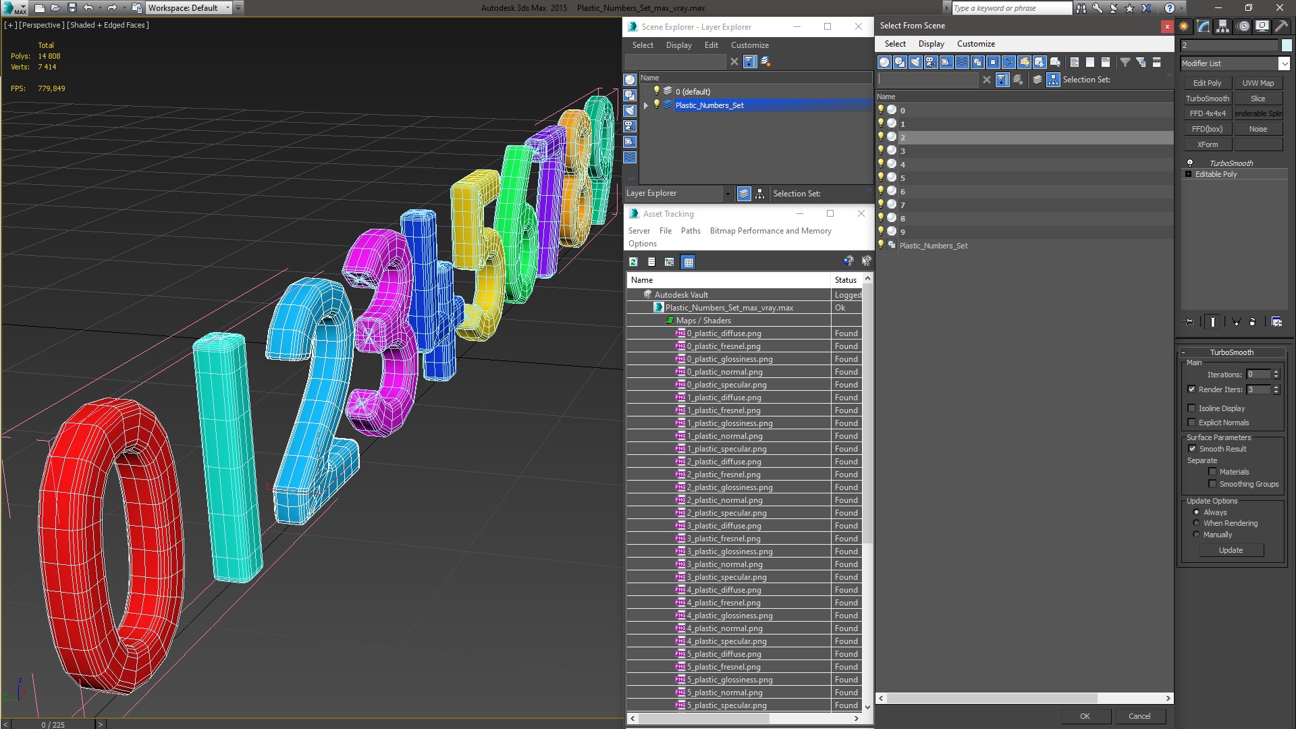Toggle Display Lights filter in Select From Scene
This screenshot has height=729, width=1296.
[x=915, y=62]
